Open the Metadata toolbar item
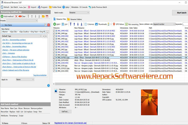188x125 pixels. tap(75, 7)
